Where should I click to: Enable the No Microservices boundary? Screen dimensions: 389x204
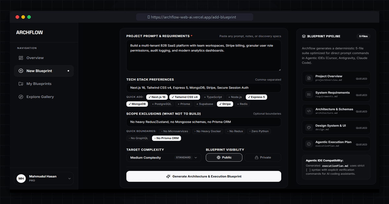(x=175, y=131)
